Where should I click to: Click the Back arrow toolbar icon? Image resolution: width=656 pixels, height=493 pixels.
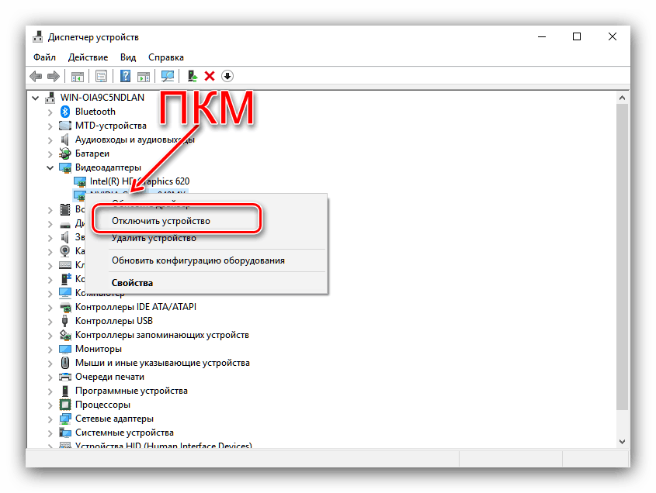click(36, 76)
